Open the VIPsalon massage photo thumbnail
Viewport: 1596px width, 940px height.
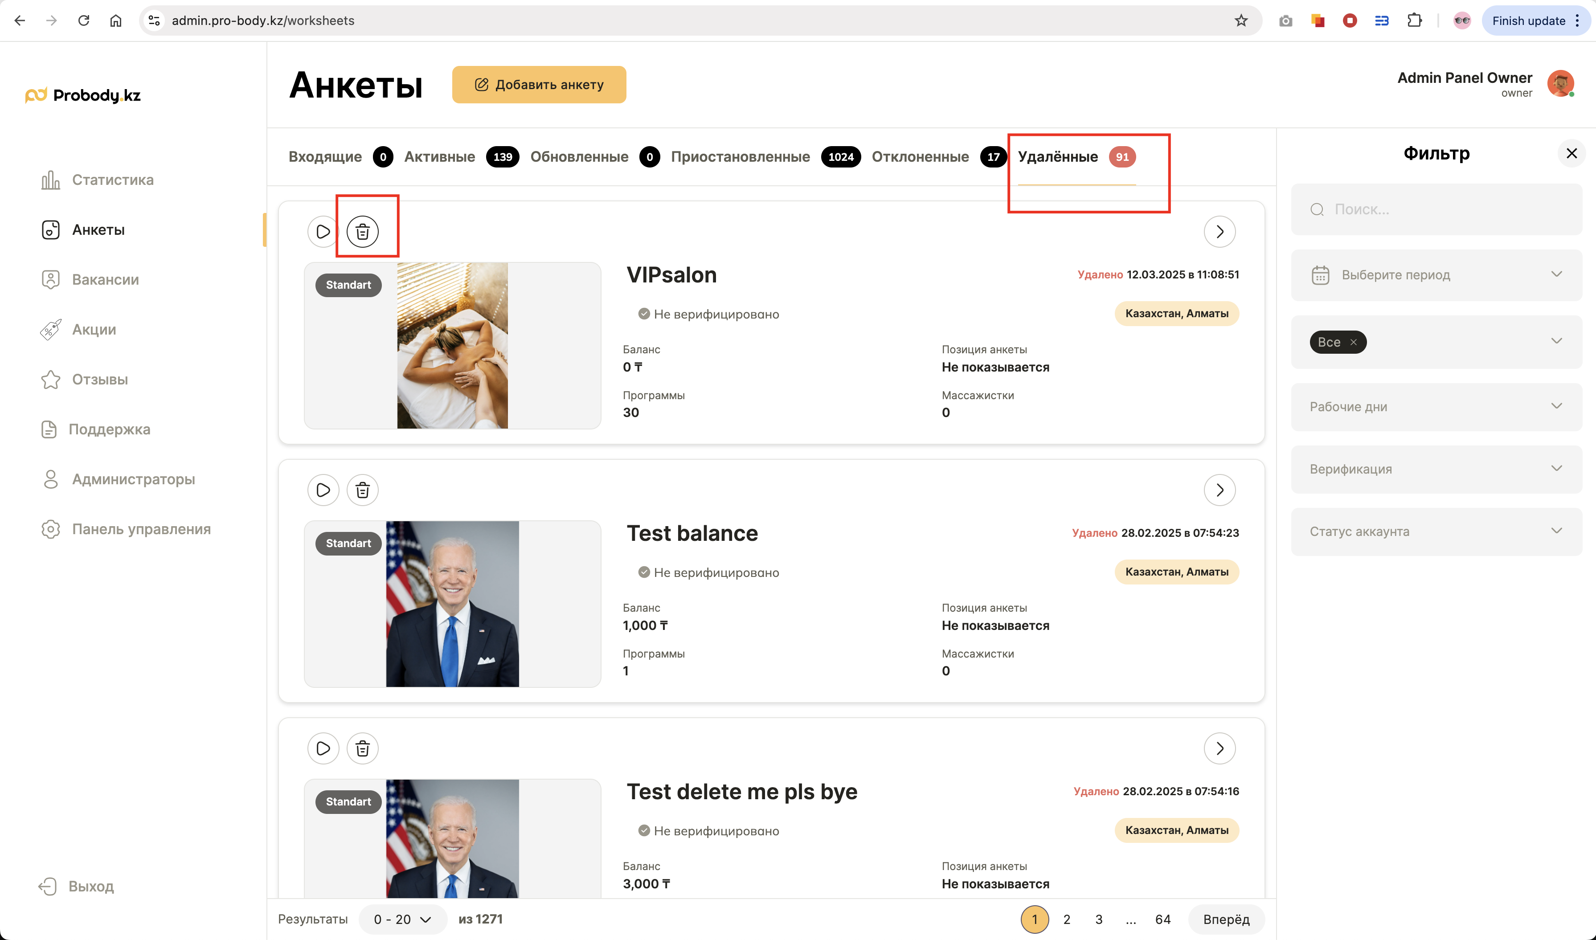452,346
